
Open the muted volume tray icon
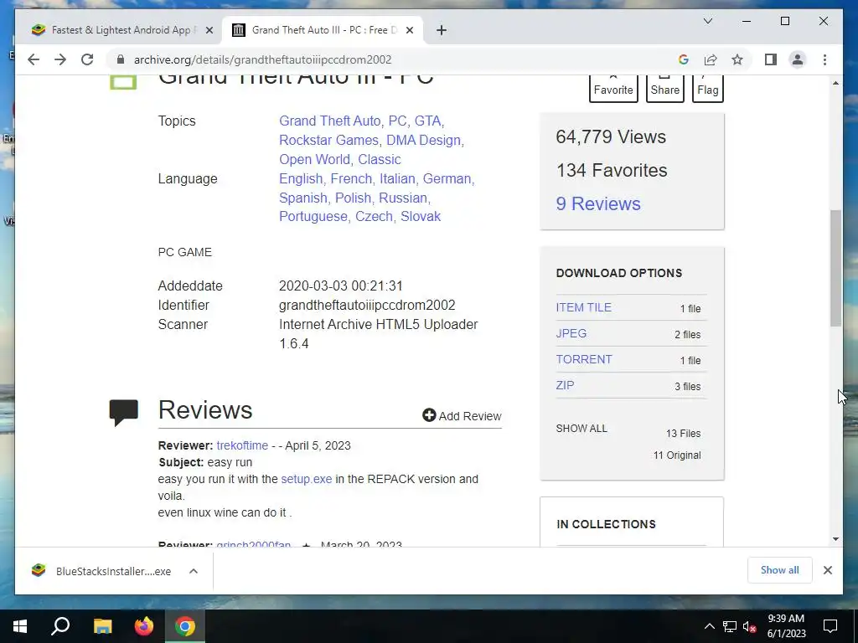point(749,626)
